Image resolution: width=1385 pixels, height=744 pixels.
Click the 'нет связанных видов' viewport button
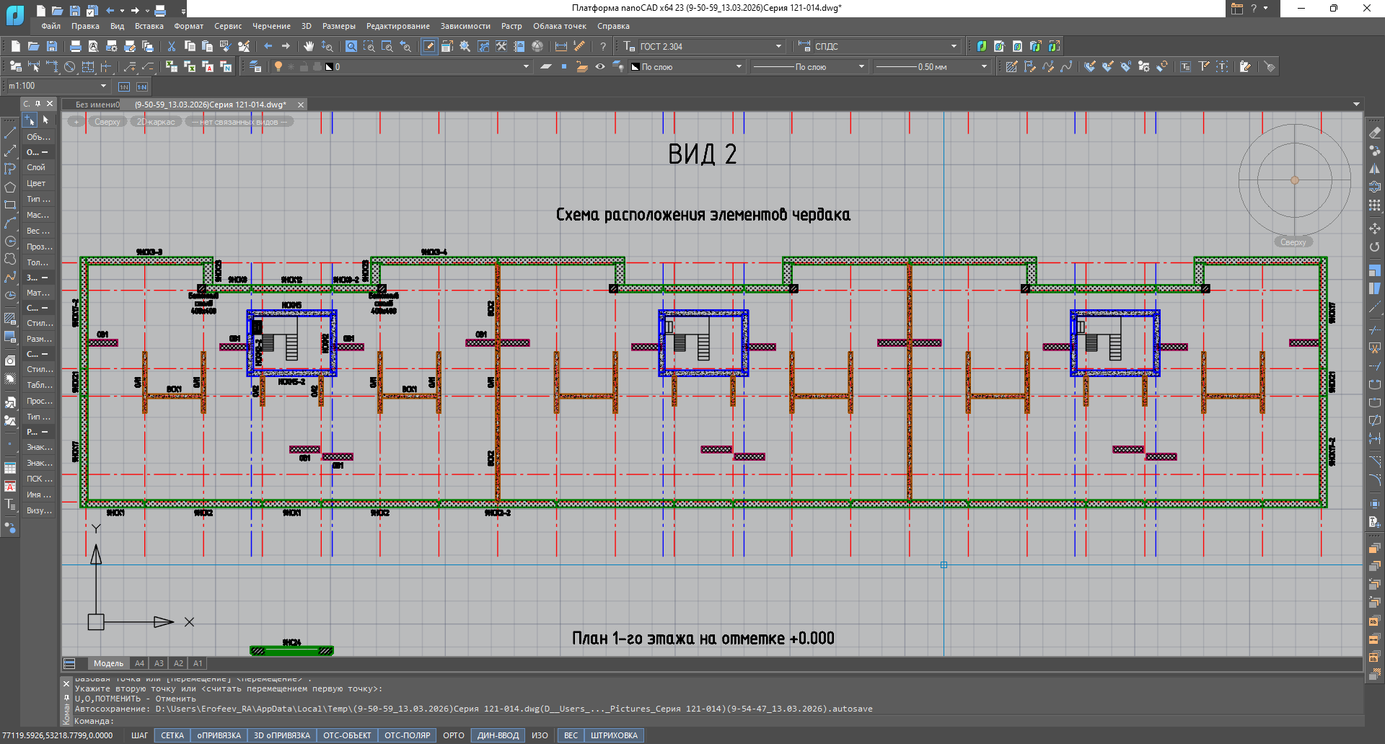(239, 122)
